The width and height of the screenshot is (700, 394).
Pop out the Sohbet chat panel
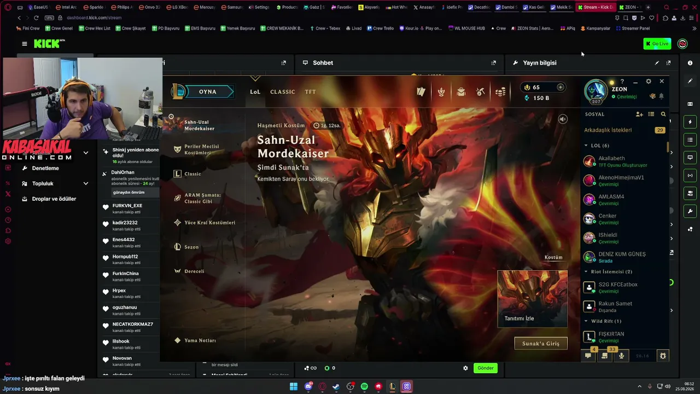pyautogui.click(x=493, y=63)
